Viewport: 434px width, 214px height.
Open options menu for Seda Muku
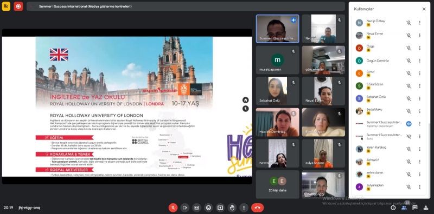[419, 111]
